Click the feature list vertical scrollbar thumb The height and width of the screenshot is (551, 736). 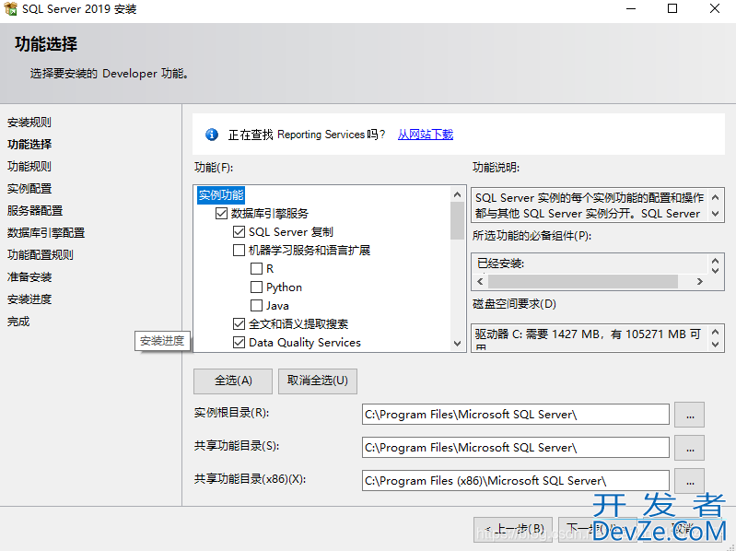pyautogui.click(x=457, y=220)
